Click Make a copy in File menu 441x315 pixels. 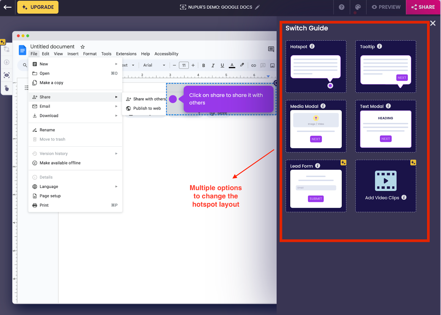tap(75, 83)
